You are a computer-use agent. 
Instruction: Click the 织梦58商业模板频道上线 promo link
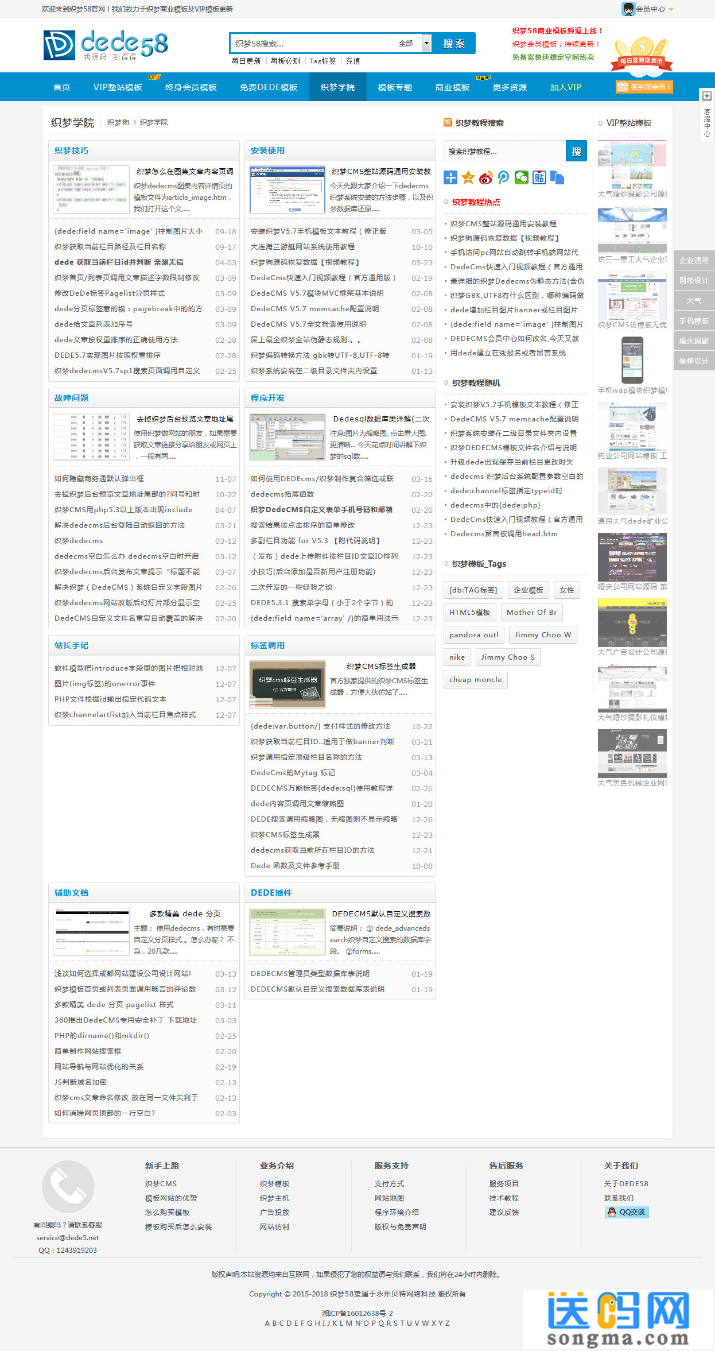[x=558, y=31]
